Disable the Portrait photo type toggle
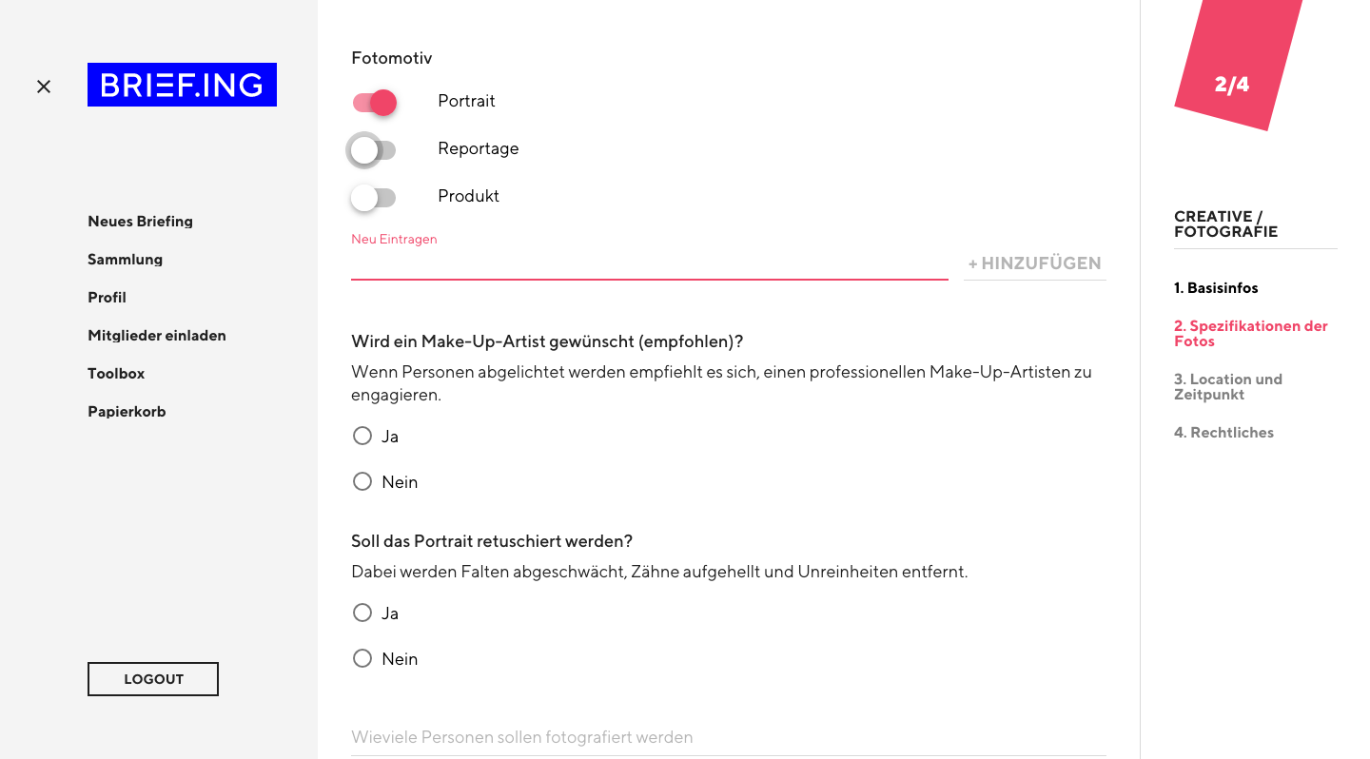The height and width of the screenshot is (759, 1370). pos(374,102)
